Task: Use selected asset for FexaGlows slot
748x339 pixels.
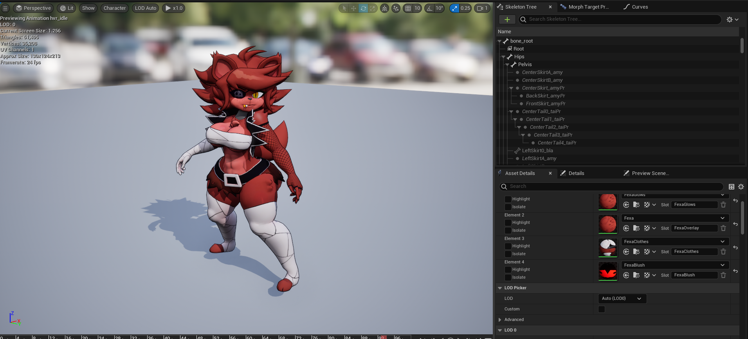Action: tap(626, 205)
